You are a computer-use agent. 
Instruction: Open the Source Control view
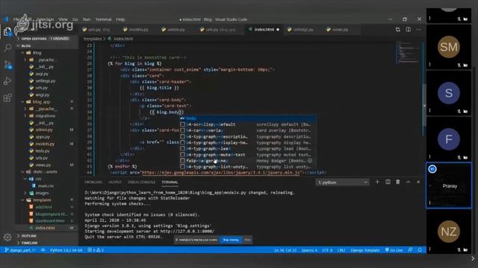(x=7, y=65)
